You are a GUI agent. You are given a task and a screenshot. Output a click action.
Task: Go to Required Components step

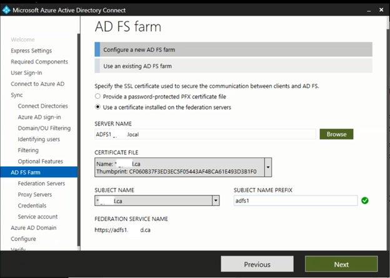click(39, 62)
